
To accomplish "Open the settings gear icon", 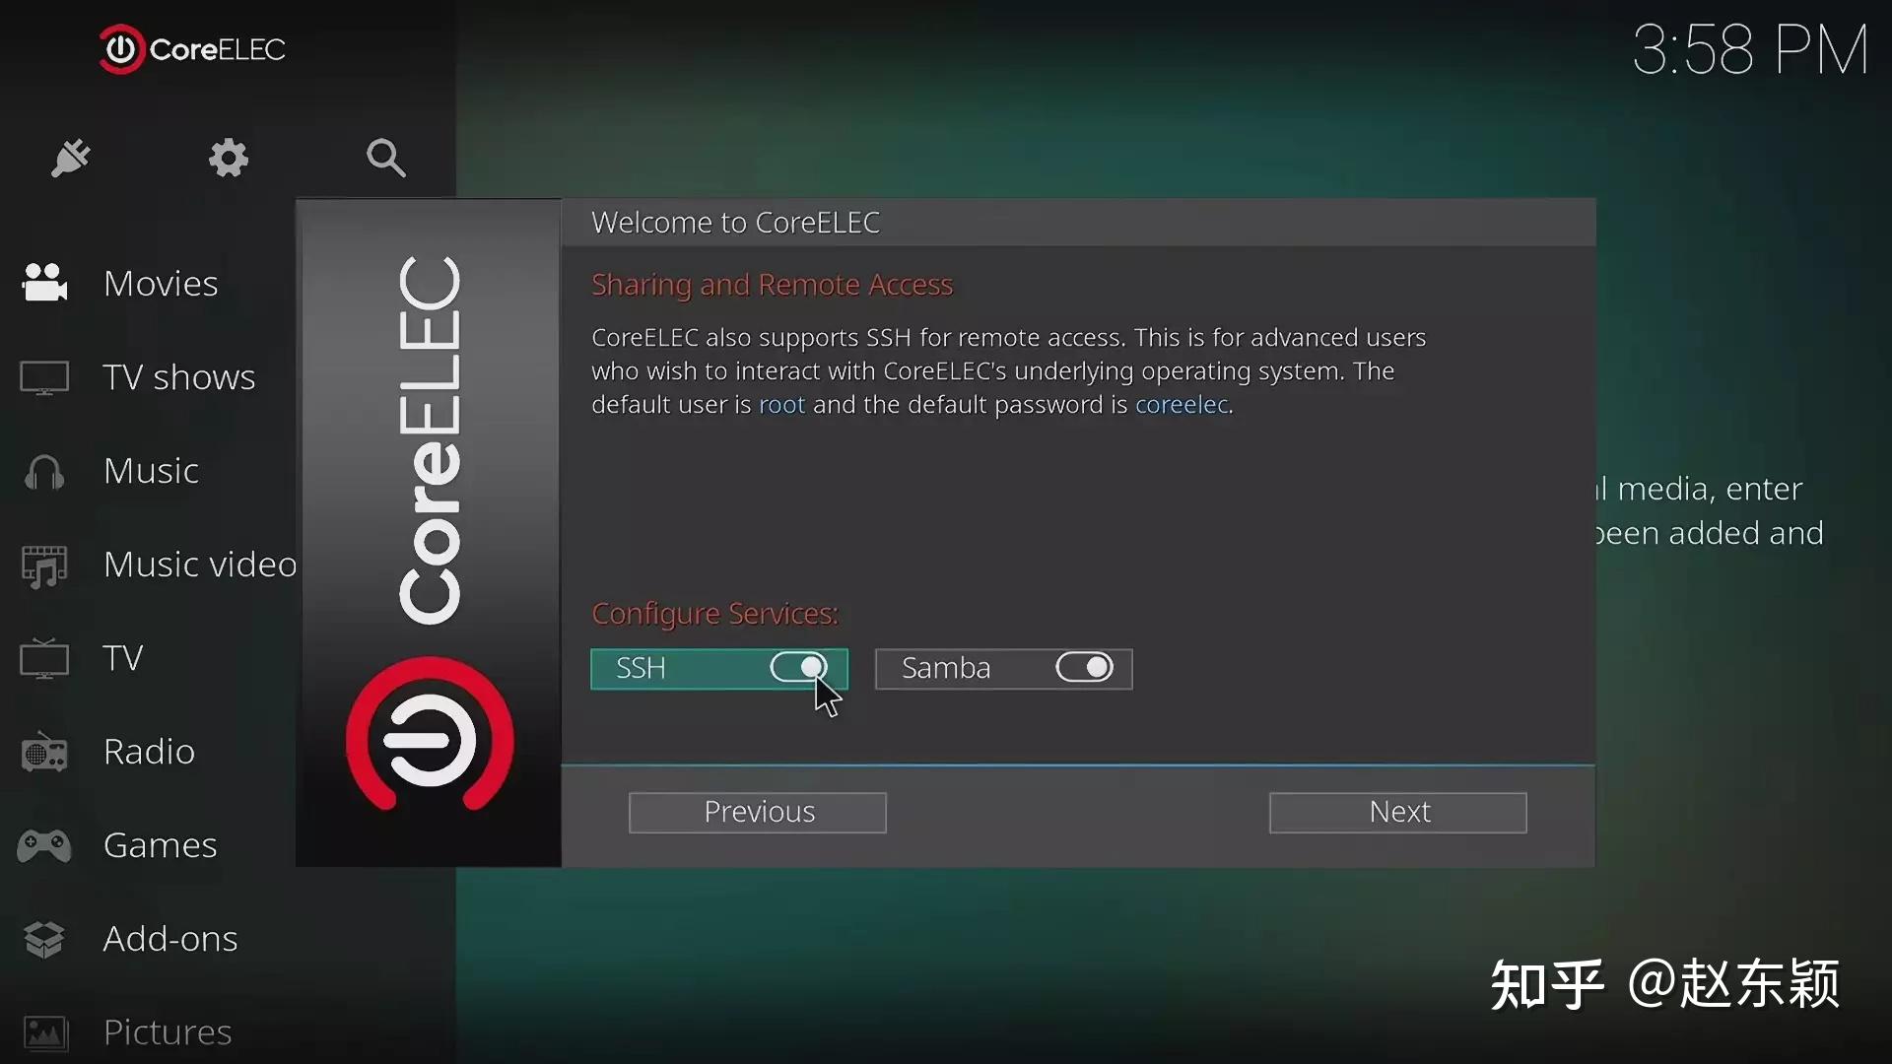I will [228, 158].
